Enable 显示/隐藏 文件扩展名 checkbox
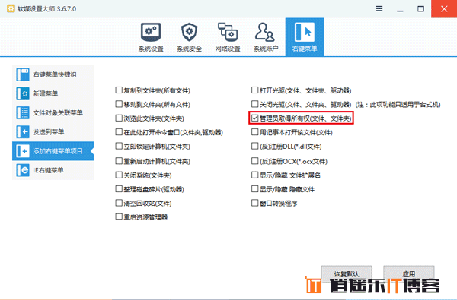This screenshot has height=300, width=457. coord(254,175)
